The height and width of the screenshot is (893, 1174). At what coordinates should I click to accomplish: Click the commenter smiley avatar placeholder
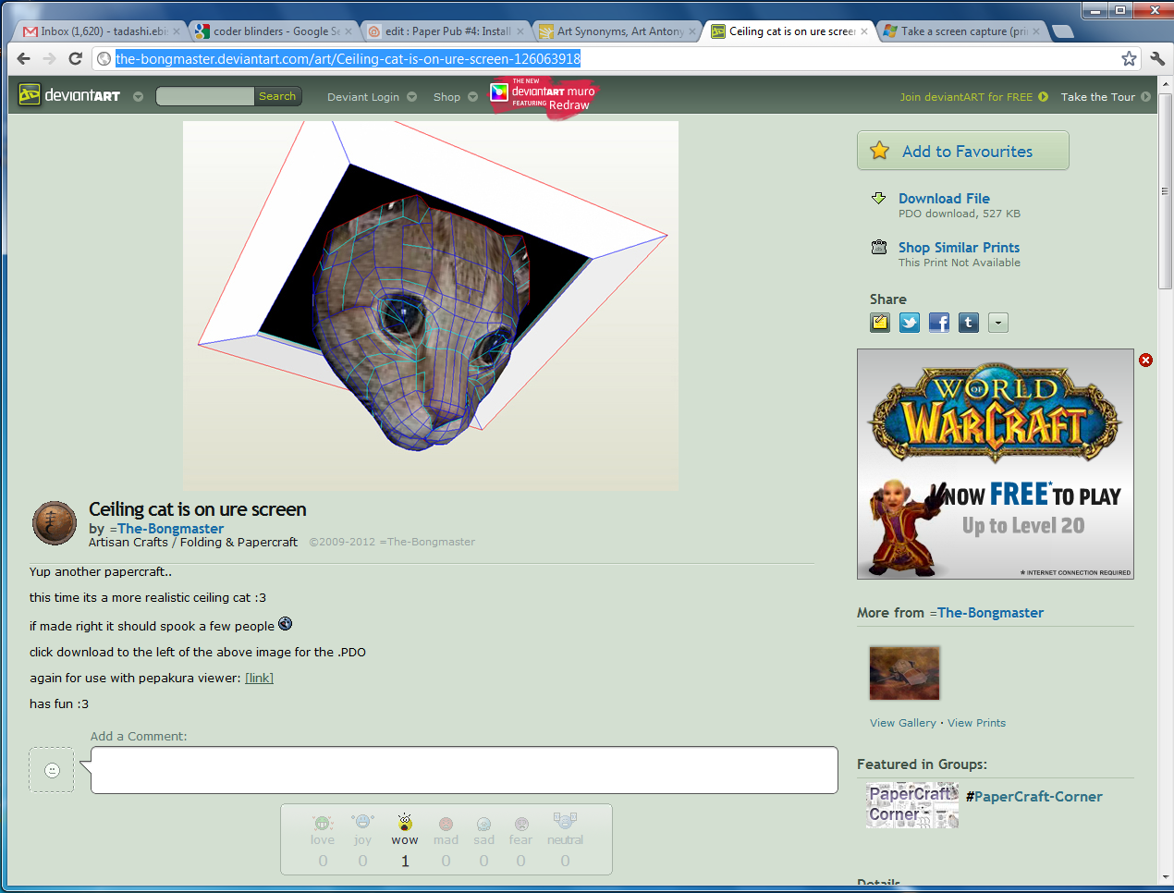[x=52, y=770]
